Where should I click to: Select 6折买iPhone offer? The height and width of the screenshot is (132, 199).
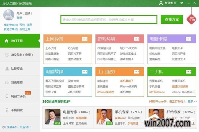[x=157, y=92]
